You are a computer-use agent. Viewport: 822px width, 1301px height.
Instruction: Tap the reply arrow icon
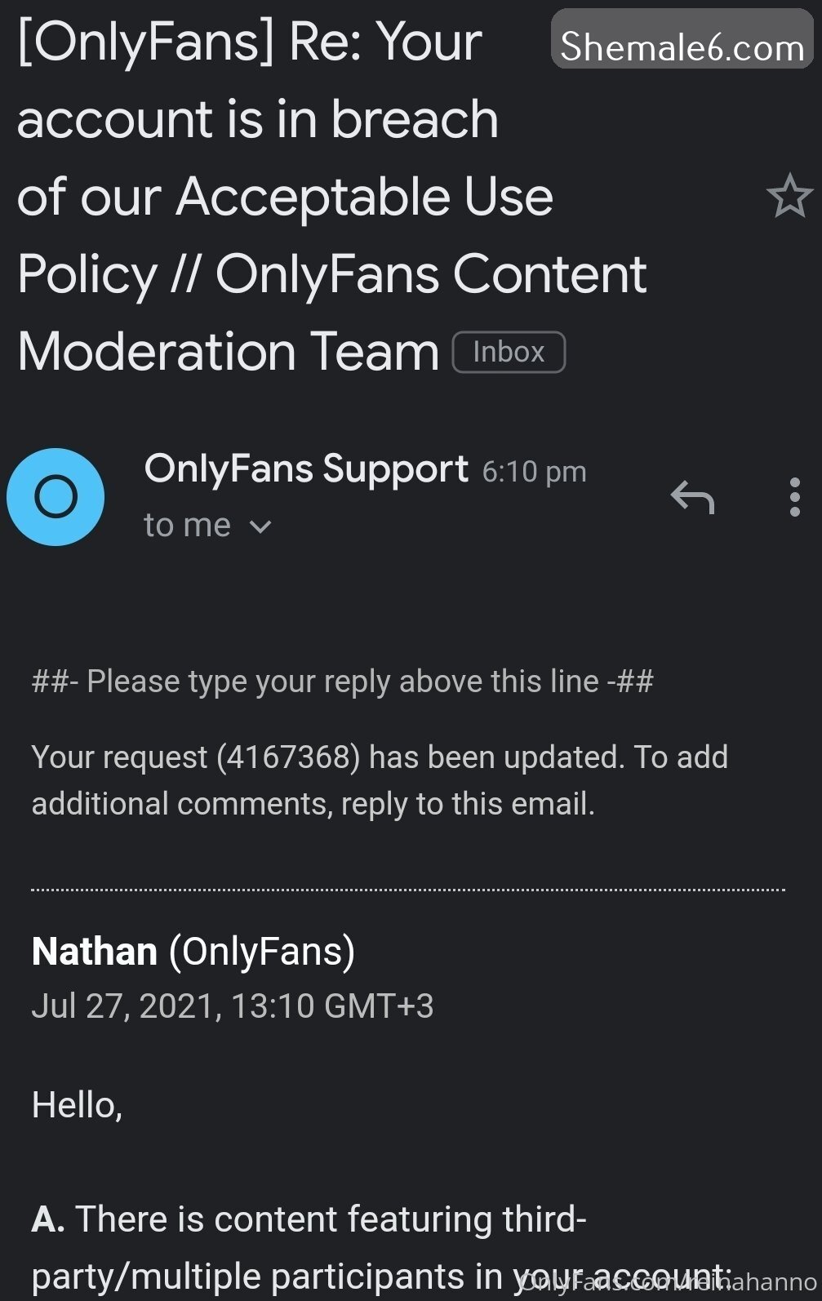[692, 496]
